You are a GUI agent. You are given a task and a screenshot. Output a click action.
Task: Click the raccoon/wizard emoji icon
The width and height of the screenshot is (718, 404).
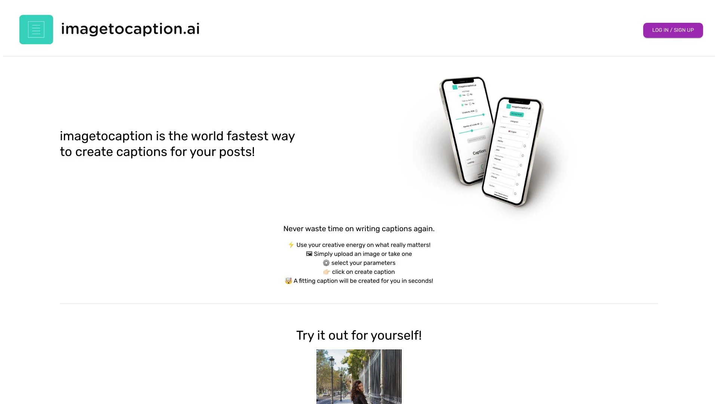tap(288, 281)
